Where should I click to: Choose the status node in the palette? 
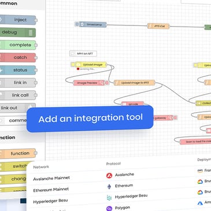pyautogui.click(x=18, y=70)
